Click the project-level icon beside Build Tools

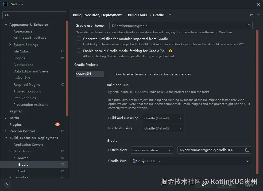[x=63, y=151]
